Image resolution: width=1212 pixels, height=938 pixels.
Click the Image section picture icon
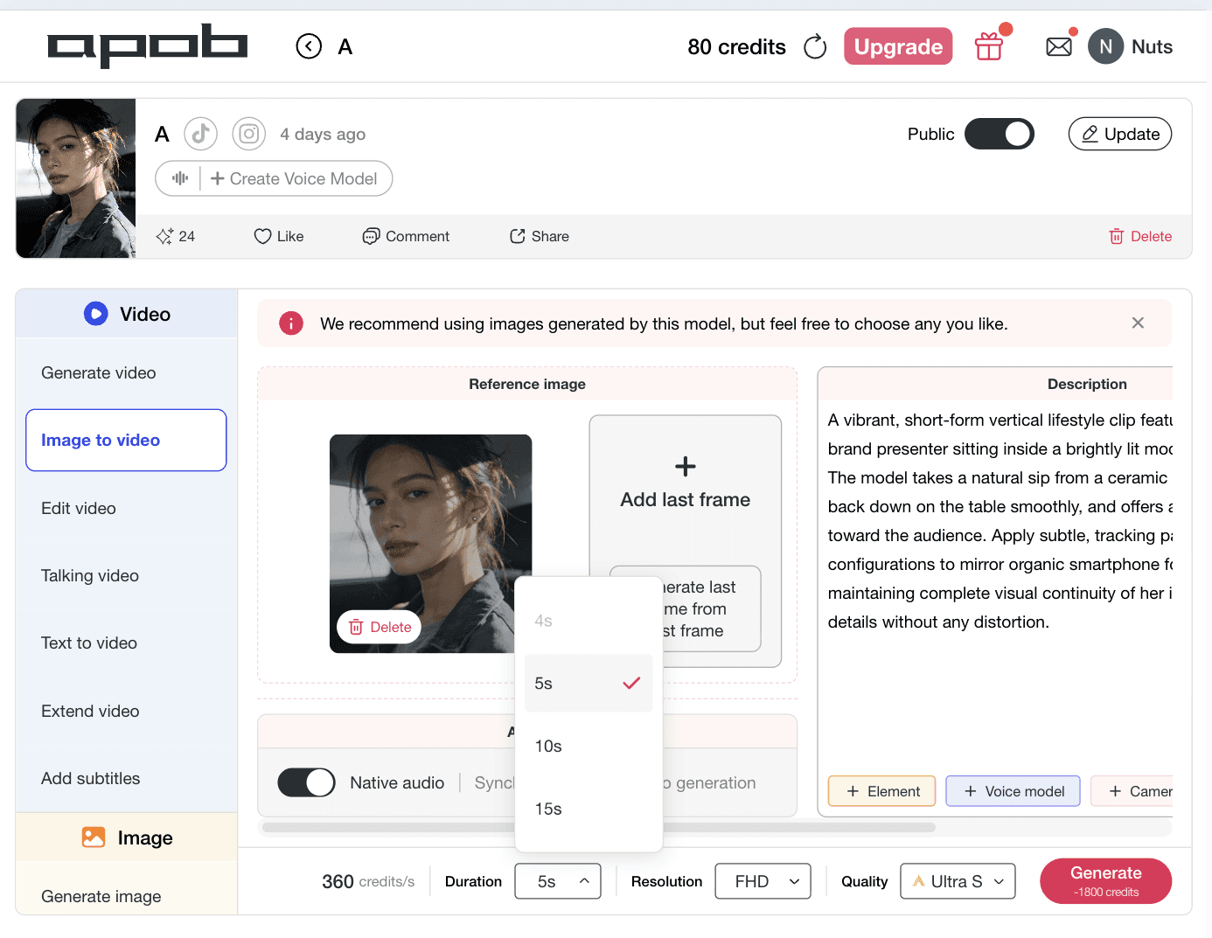pos(94,837)
